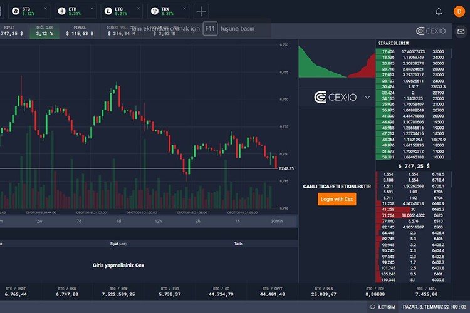Add a new coin tab with plus
Screen dimensions: 470x313
coord(201,11)
